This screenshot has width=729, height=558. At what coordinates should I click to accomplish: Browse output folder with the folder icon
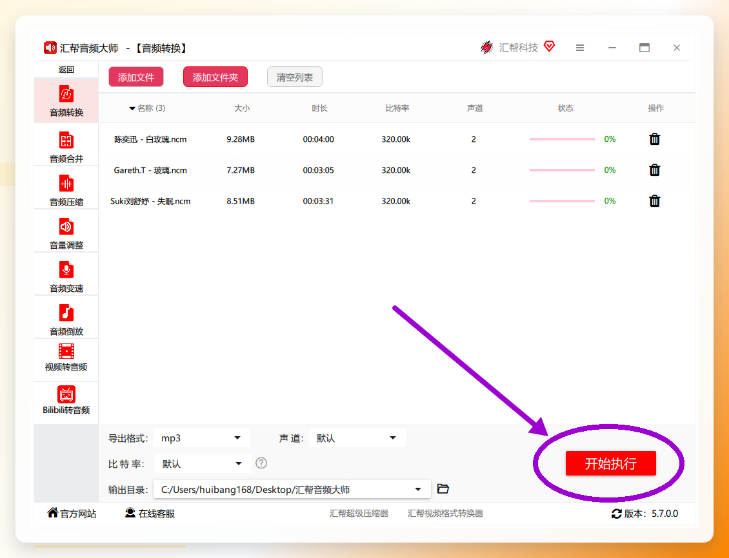(x=443, y=489)
